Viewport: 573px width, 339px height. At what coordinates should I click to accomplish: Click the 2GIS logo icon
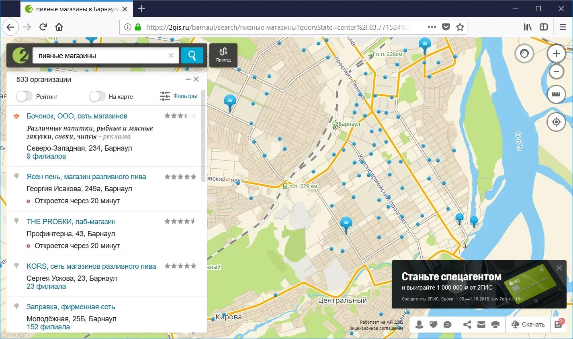20,55
